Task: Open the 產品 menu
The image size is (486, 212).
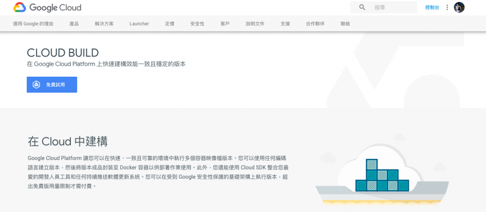Action: coord(74,24)
